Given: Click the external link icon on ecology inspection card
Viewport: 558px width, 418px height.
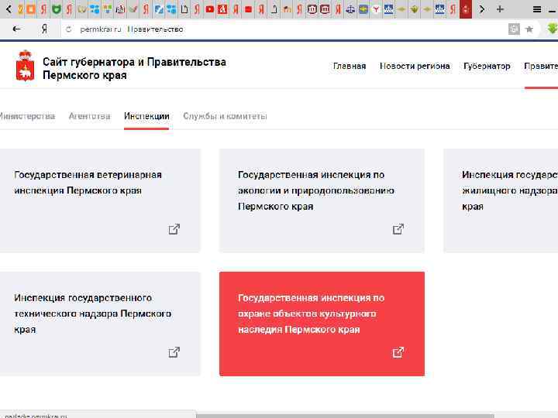Looking at the screenshot, I should click(x=398, y=229).
